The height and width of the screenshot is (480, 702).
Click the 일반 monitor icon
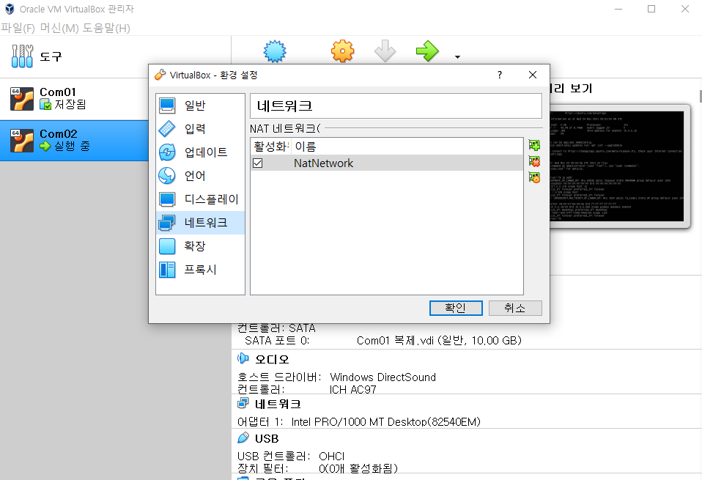(x=167, y=106)
